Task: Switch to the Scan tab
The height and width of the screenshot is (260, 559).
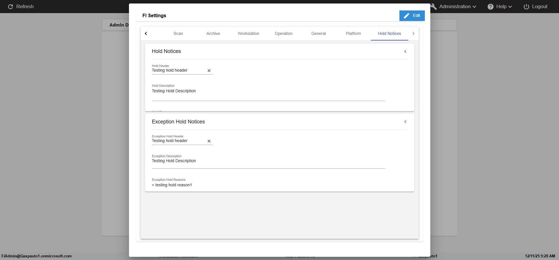Action: [178, 34]
